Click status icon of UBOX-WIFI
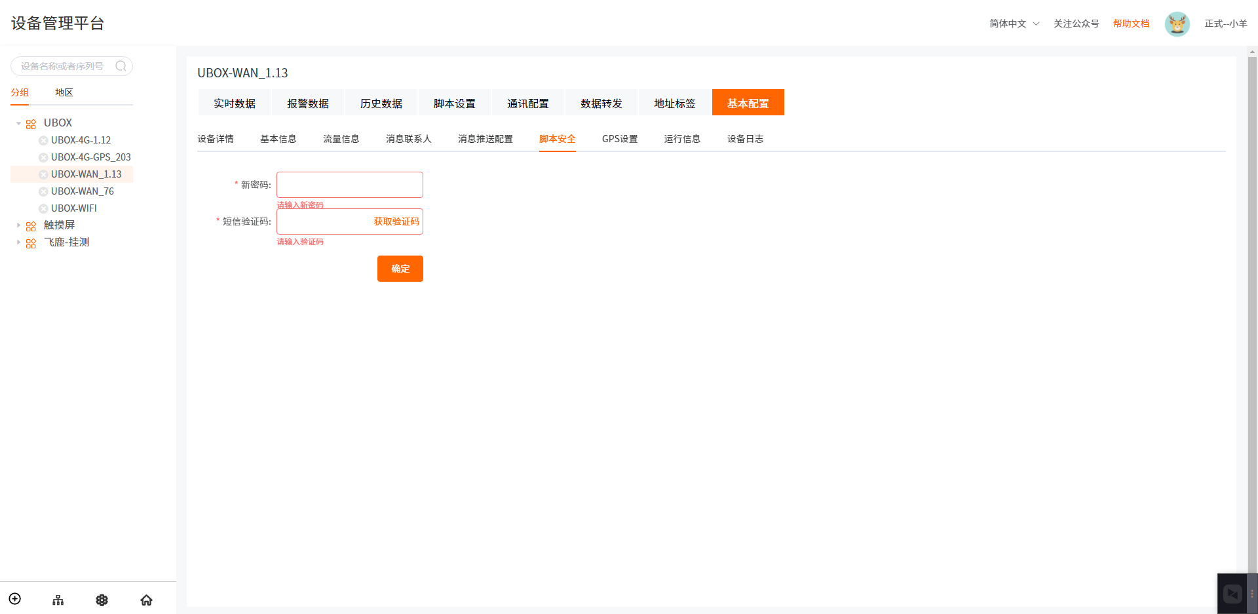The height and width of the screenshot is (614, 1258). (43, 208)
